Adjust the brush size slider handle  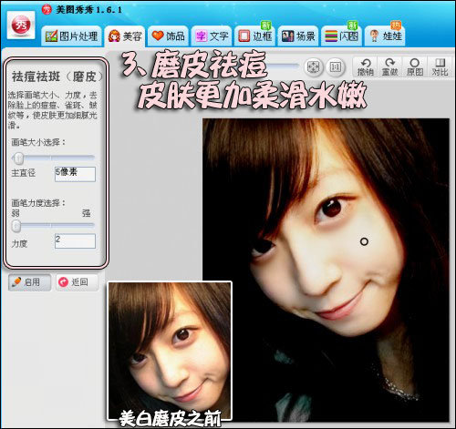pos(19,158)
